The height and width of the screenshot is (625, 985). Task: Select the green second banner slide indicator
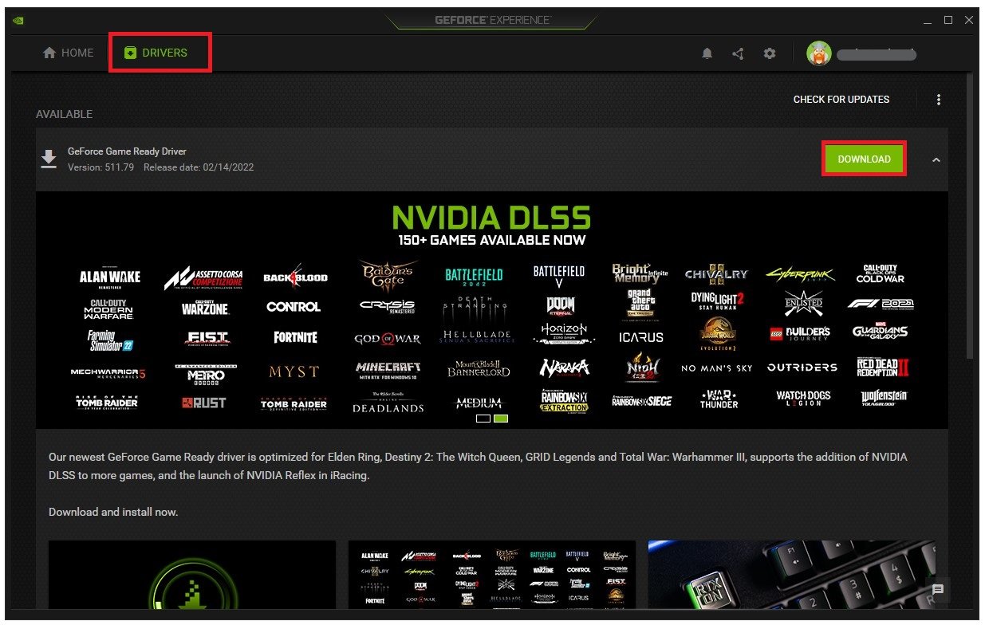501,418
